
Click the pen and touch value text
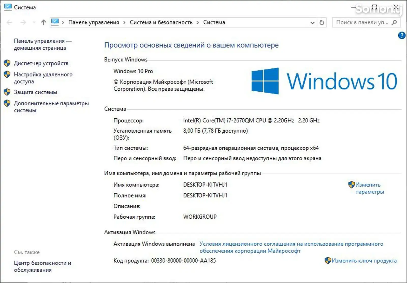click(x=252, y=158)
